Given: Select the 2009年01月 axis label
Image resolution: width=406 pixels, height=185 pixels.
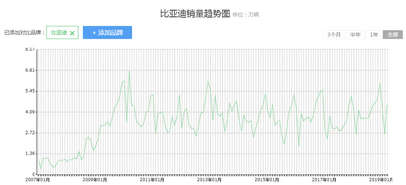Looking at the screenshot, I should [95, 180].
